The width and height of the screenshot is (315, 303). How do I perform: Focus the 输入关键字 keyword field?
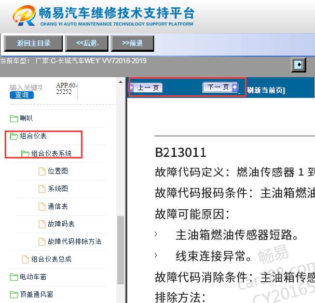(x=26, y=88)
